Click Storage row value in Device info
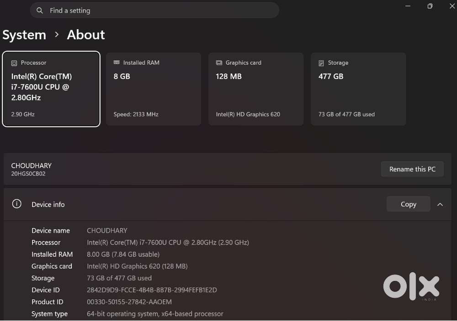 119,278
